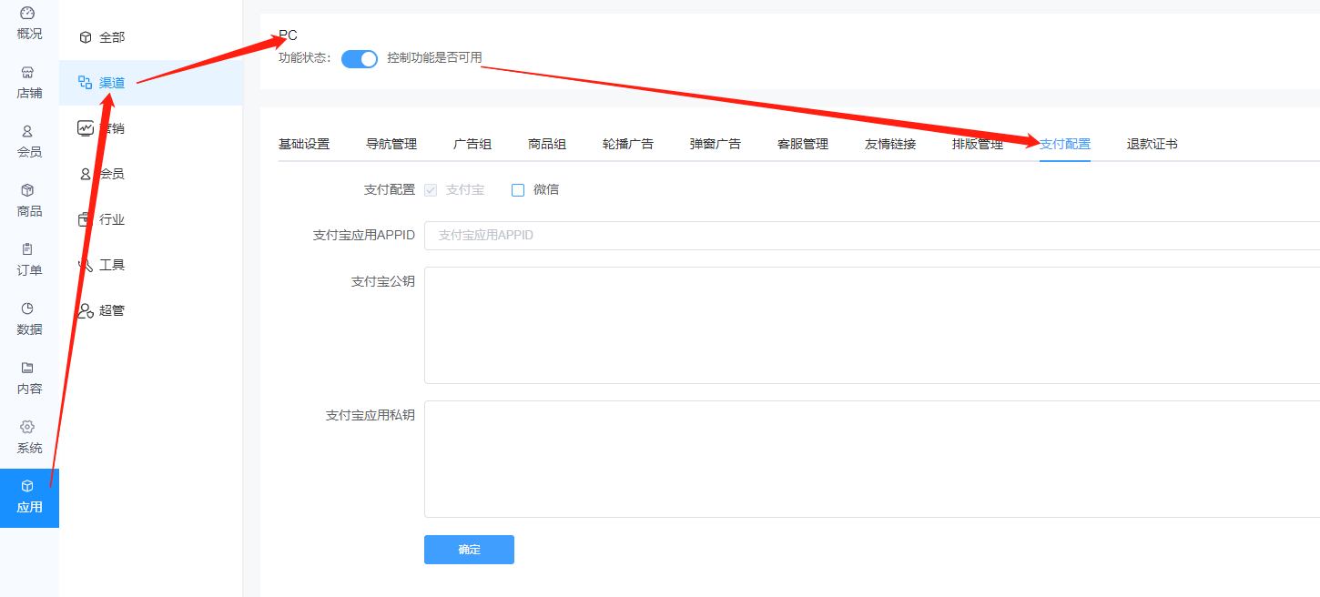The image size is (1320, 597).
Task: Open the 排版管理 tab
Action: (978, 144)
